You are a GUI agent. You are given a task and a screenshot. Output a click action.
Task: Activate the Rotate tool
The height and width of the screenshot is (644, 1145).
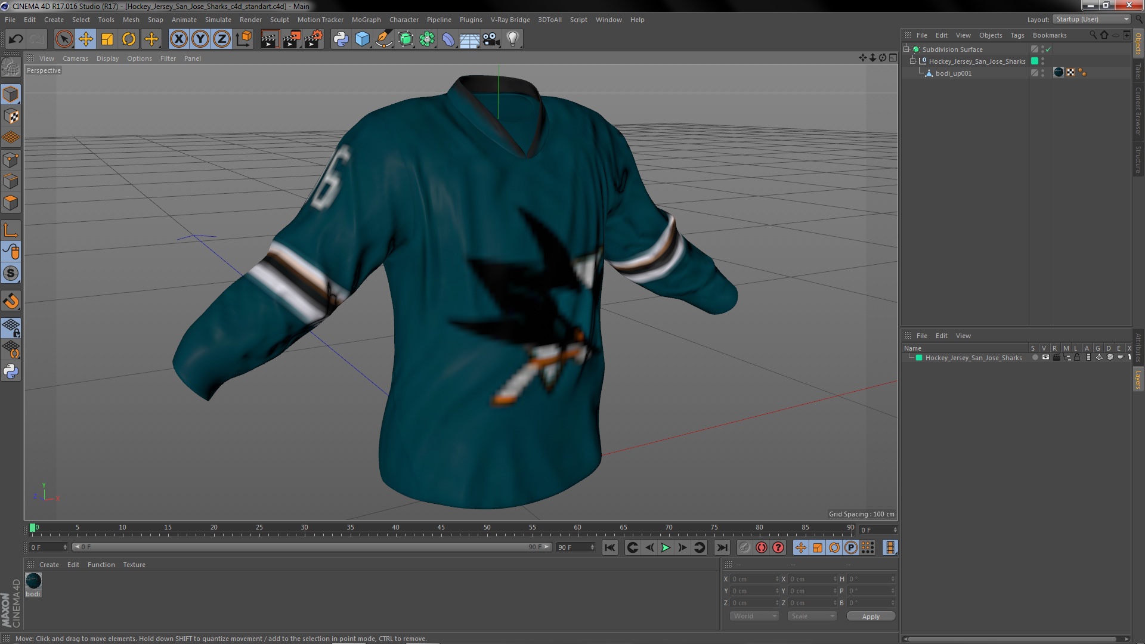[129, 39]
